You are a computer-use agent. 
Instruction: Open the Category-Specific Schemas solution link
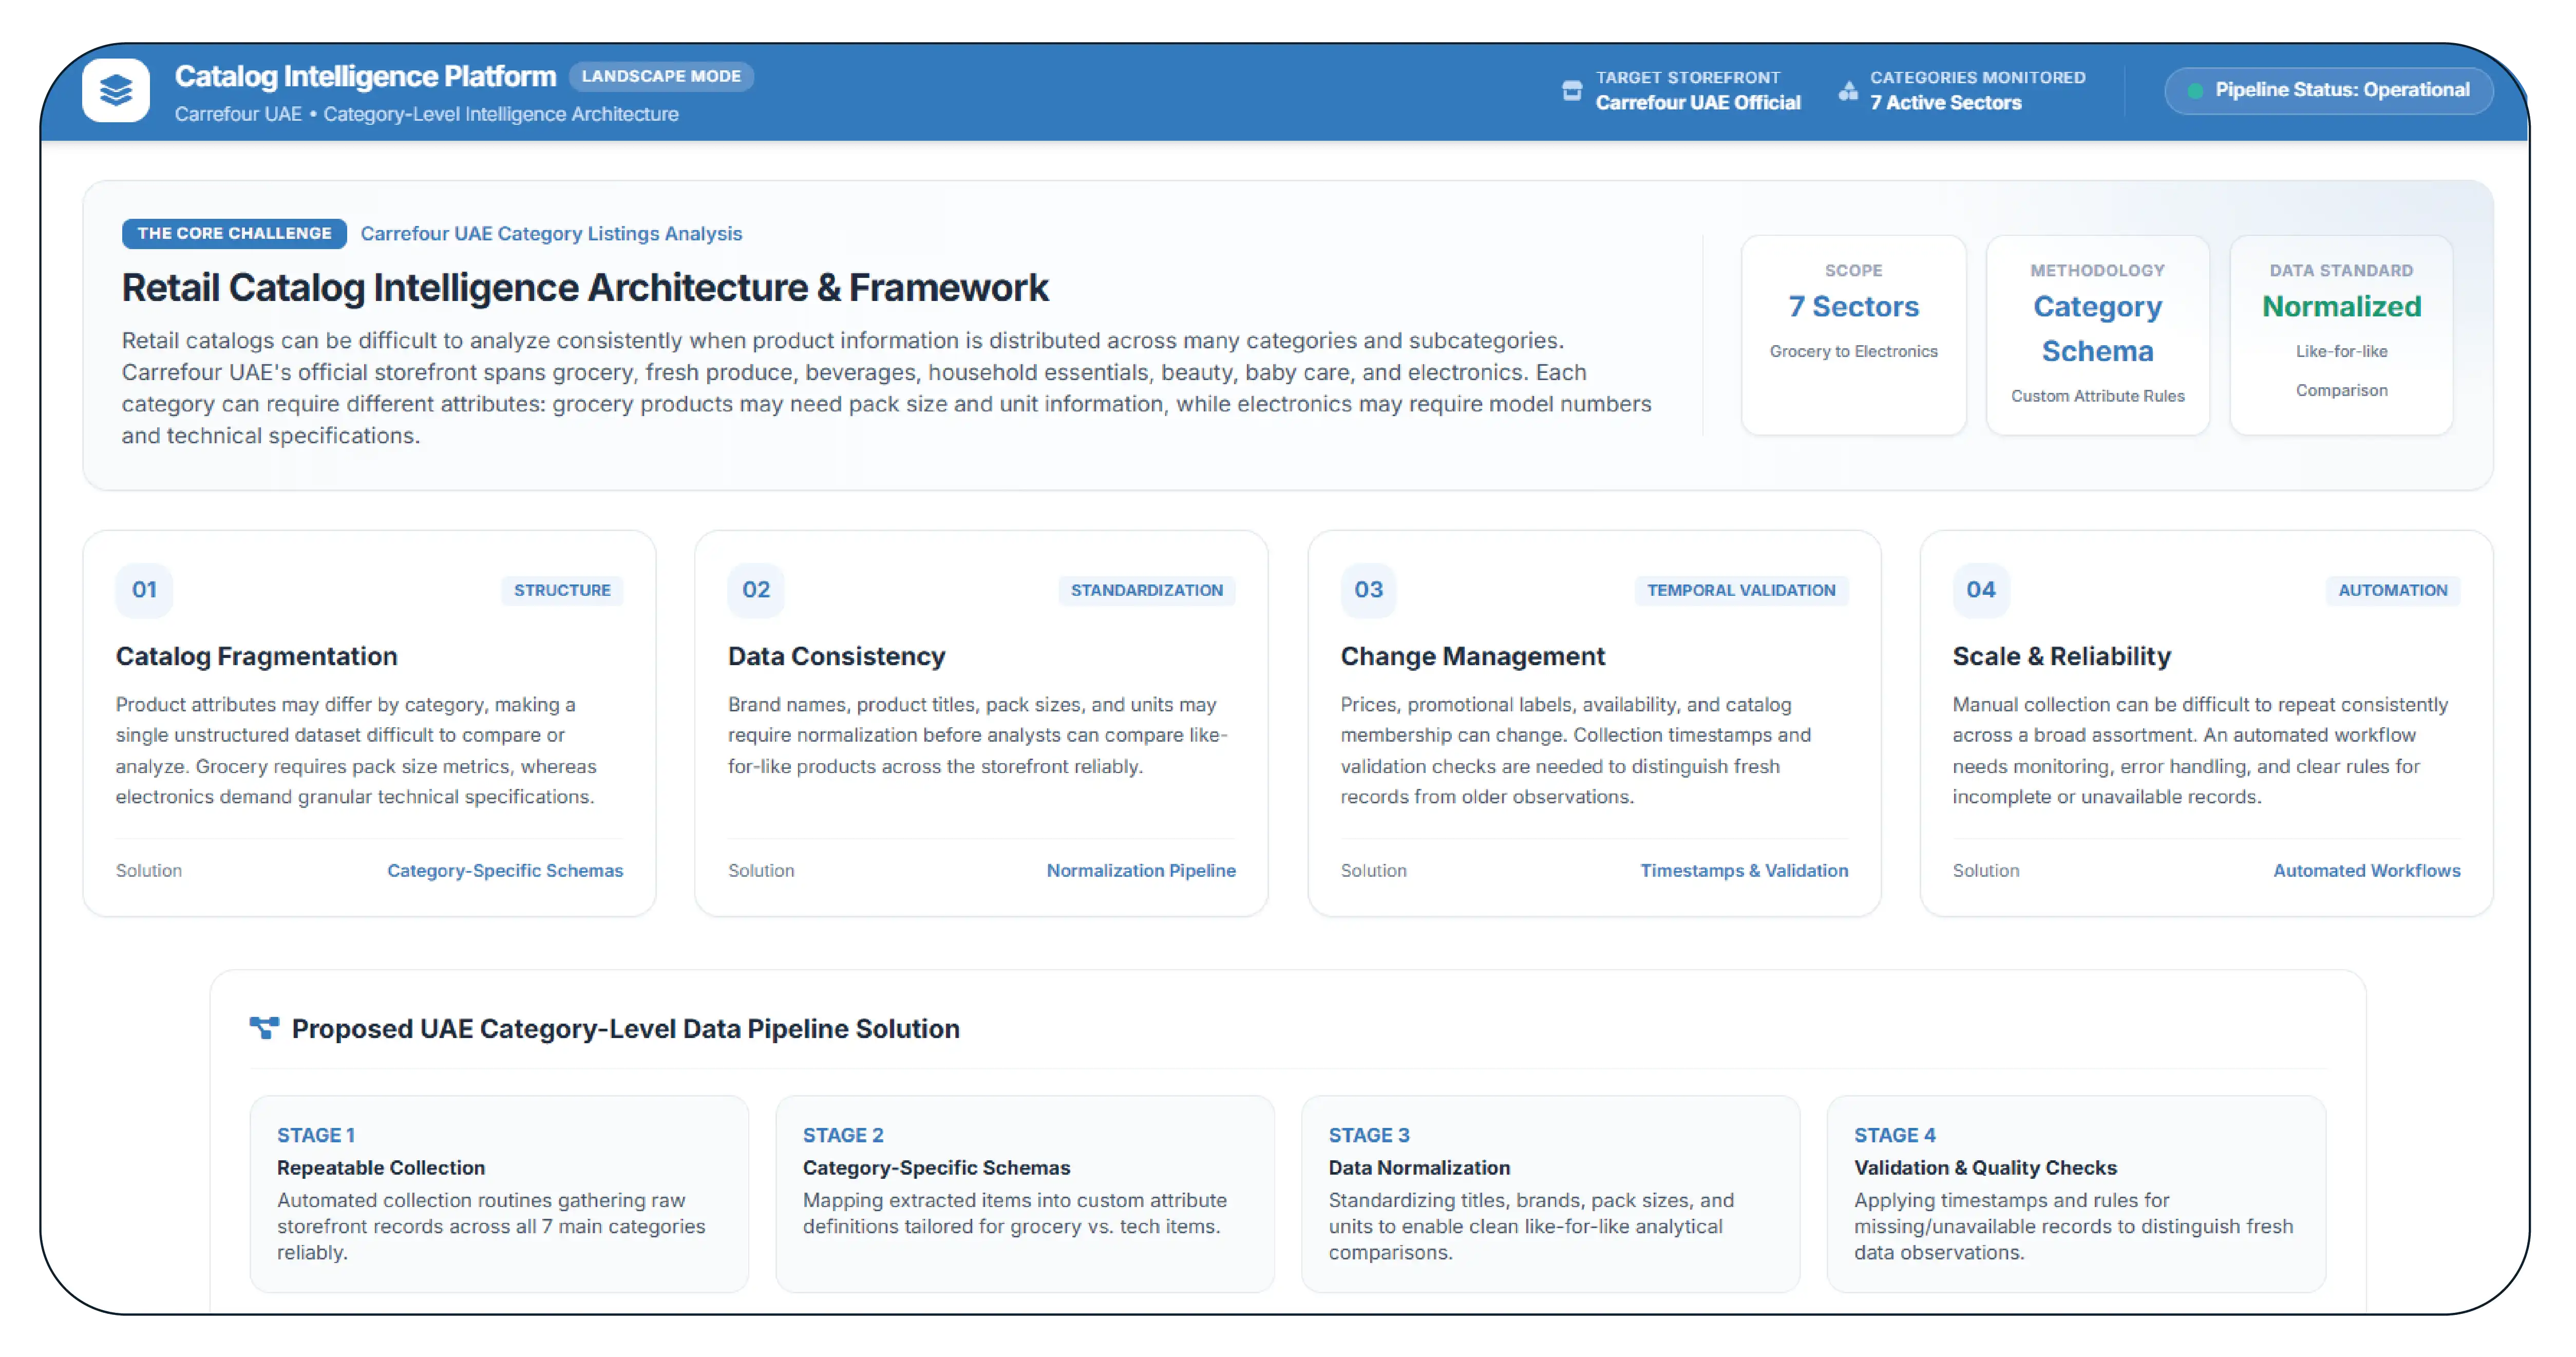(505, 870)
